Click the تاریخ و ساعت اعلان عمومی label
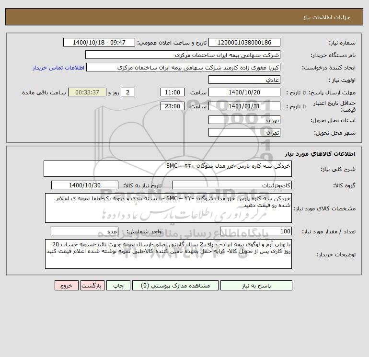Screen dimensions: 369x357 (172, 43)
